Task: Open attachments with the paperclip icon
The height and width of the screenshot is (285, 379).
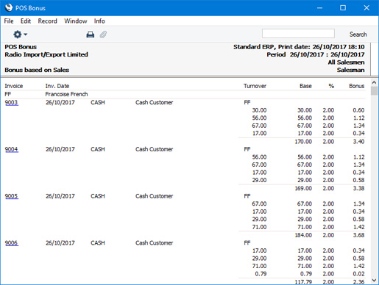Action: click(x=103, y=35)
